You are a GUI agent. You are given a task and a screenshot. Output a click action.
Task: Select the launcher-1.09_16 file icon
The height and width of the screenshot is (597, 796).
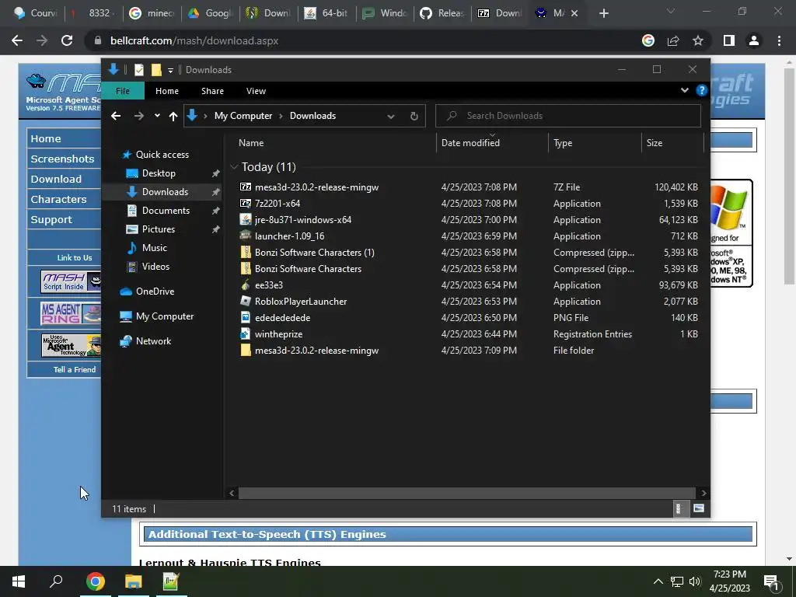(246, 236)
